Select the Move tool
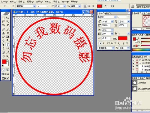 (x=7, y=18)
